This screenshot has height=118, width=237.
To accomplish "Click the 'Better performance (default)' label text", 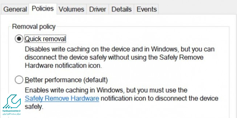I will pyautogui.click(x=66, y=80).
